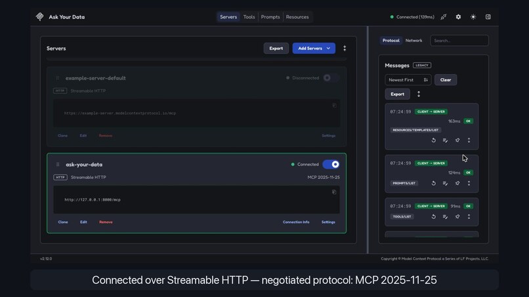Screen dimensions: 529x297
Task: Disable the ask-your-data connection toggle
Action: (331, 165)
